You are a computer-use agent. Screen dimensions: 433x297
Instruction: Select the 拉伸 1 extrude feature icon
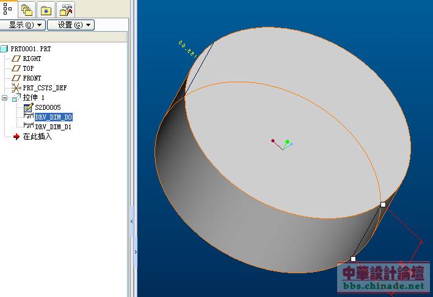click(16, 98)
